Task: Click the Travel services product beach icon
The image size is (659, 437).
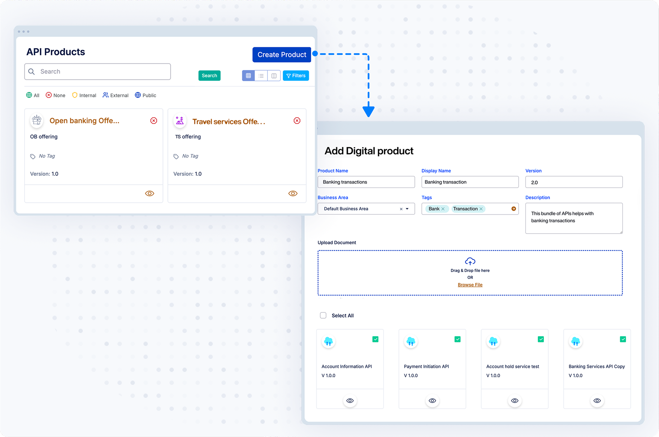Action: coord(180,121)
